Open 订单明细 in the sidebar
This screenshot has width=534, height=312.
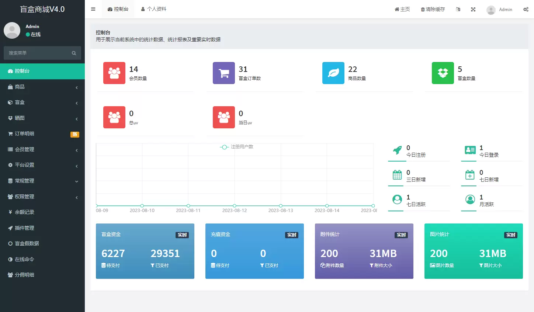[x=42, y=134]
